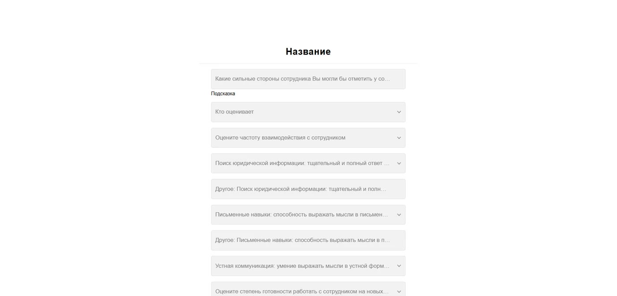617x296 pixels.
Task: Open the 'Кто оценивает' dropdown
Action: coord(308,112)
